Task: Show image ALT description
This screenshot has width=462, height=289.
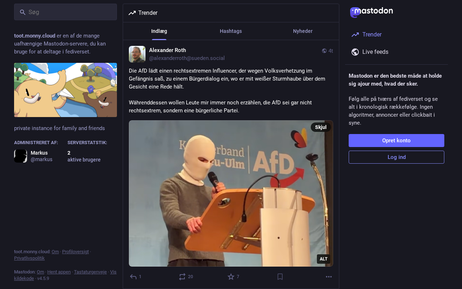Action: pyautogui.click(x=323, y=259)
